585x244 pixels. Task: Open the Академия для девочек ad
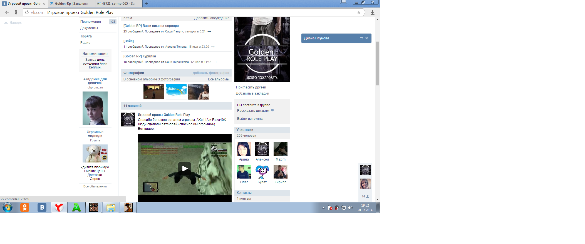[95, 81]
